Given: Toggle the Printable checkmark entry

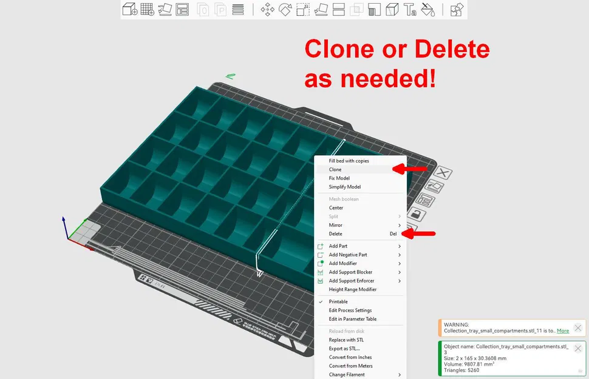Looking at the screenshot, I should pos(360,302).
